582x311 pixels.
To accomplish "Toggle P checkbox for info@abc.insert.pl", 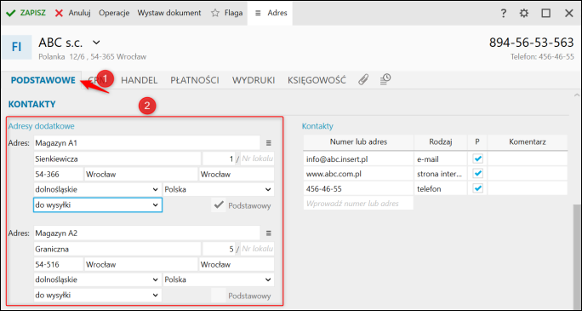I will pos(478,159).
